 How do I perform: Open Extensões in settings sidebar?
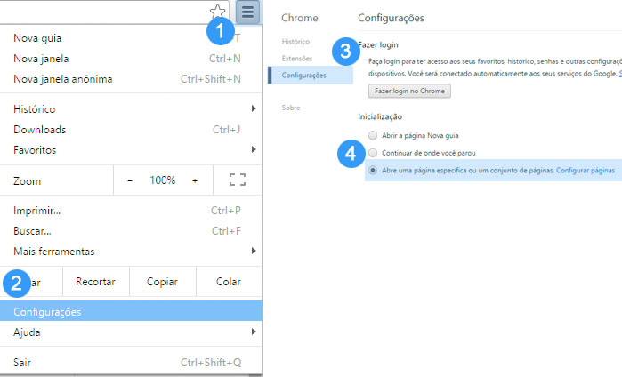pos(296,59)
